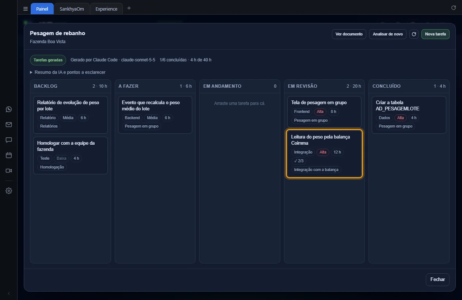This screenshot has width=462, height=300.
Task: Open WhatsApp from the sidebar
Action: pos(9,109)
